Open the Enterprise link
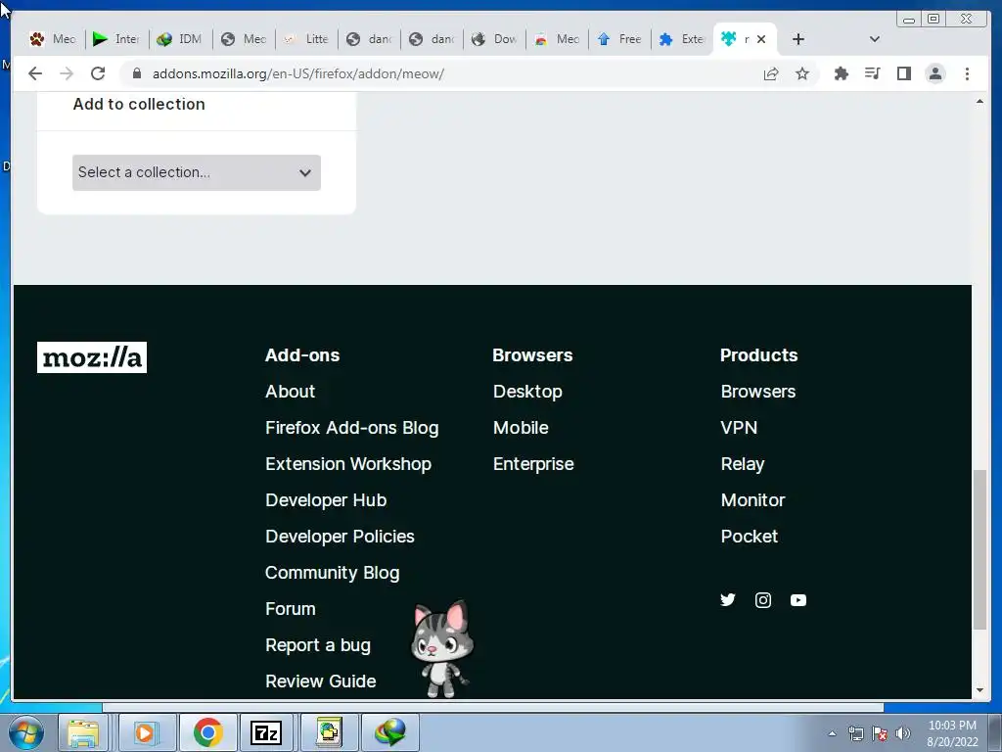This screenshot has height=752, width=1002. click(x=533, y=464)
